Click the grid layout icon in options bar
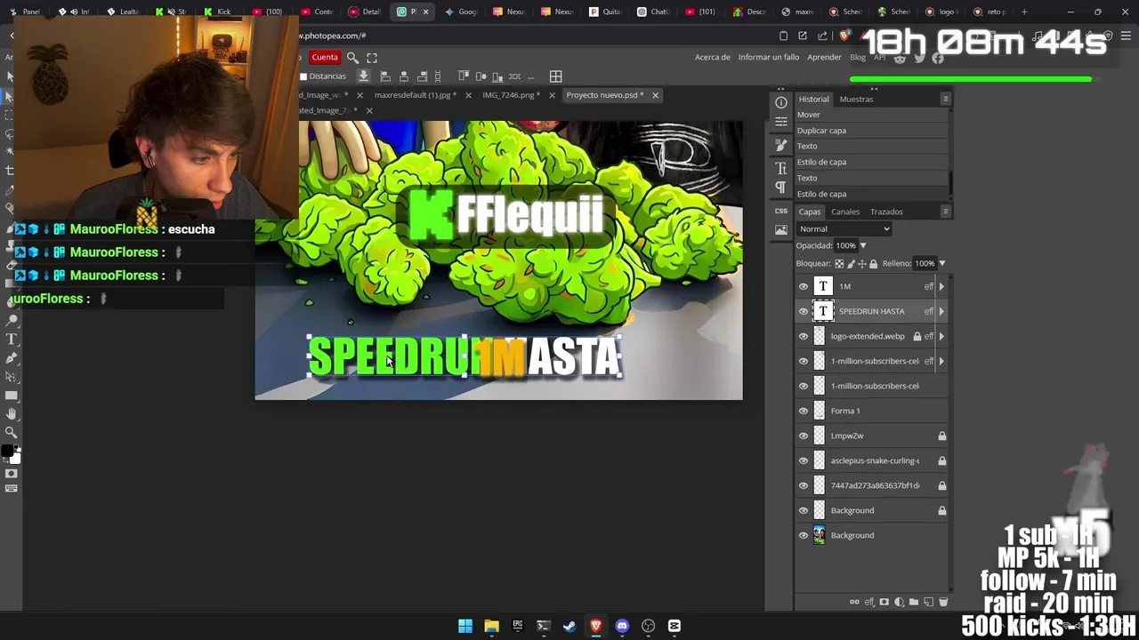The height and width of the screenshot is (640, 1139). click(555, 76)
